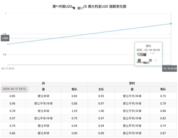This screenshot has height=138, width=178.
Task: Click the blue trend line in the chart
Action: (88, 34)
